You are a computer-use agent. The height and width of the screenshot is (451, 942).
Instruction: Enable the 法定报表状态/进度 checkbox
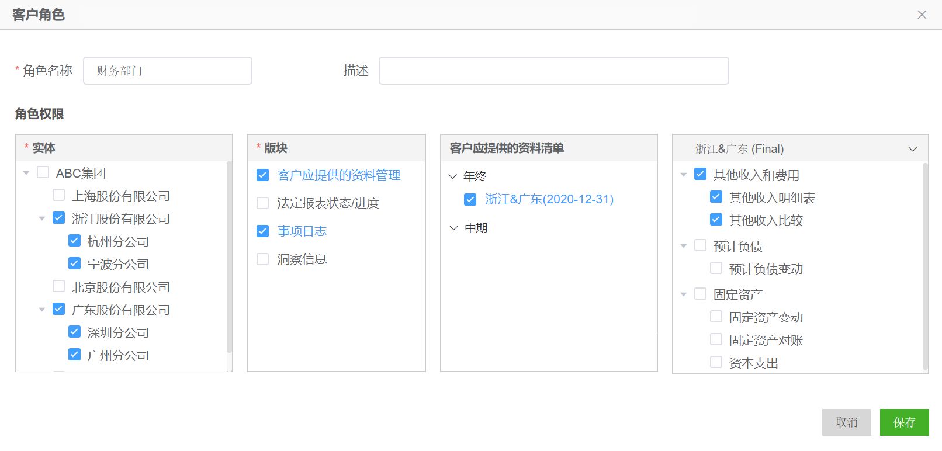263,203
